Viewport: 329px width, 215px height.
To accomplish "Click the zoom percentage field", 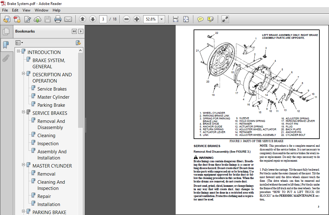I will 151,19.
